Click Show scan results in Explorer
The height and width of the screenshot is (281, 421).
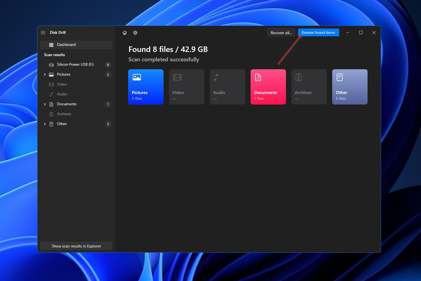(x=76, y=246)
